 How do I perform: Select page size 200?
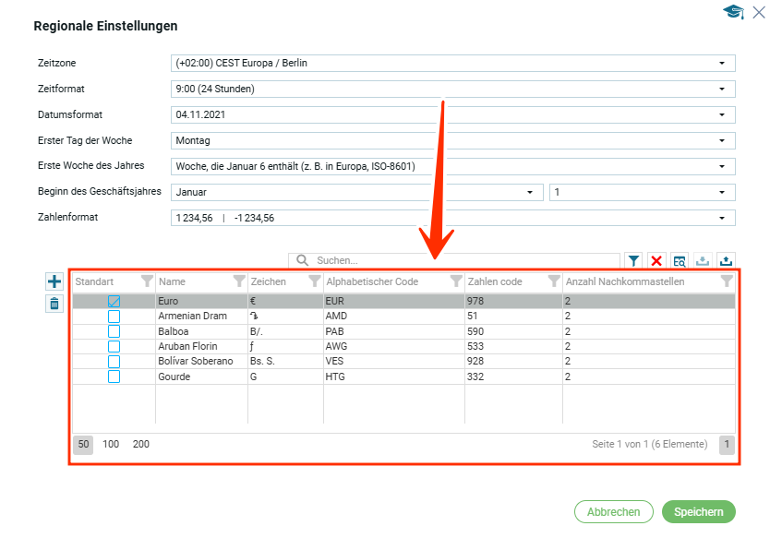(x=140, y=445)
